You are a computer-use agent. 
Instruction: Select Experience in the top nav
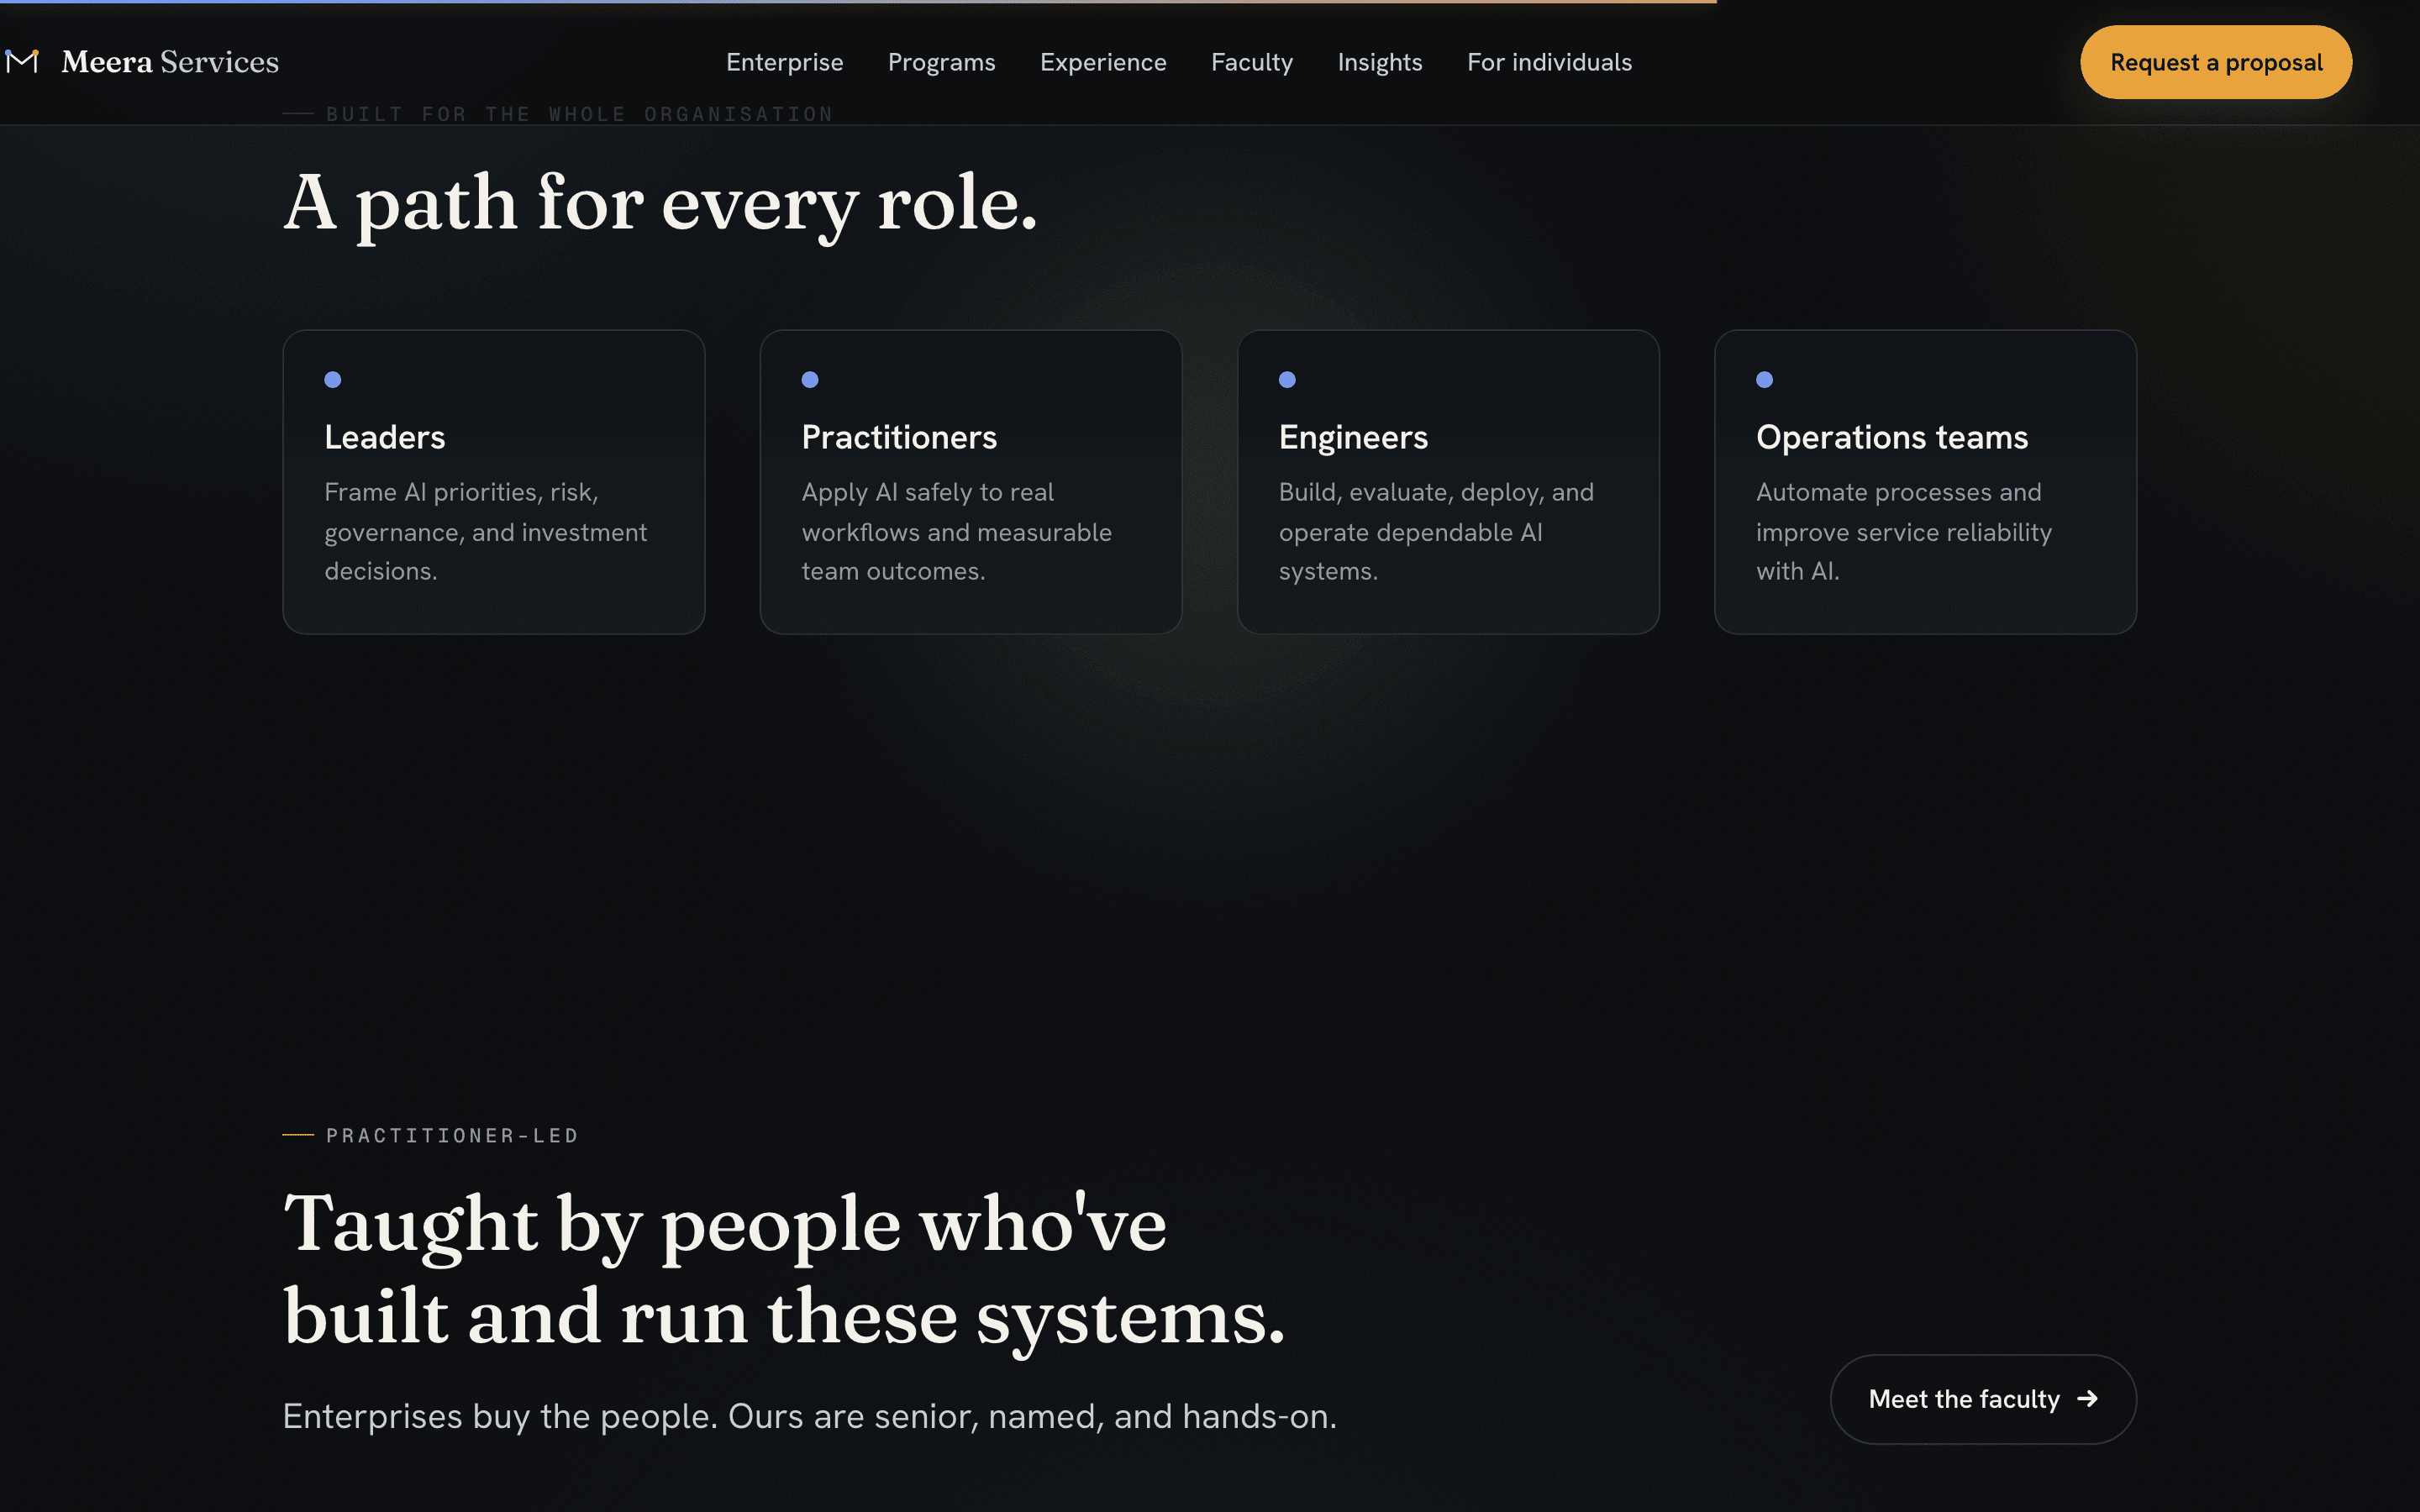pos(1103,62)
